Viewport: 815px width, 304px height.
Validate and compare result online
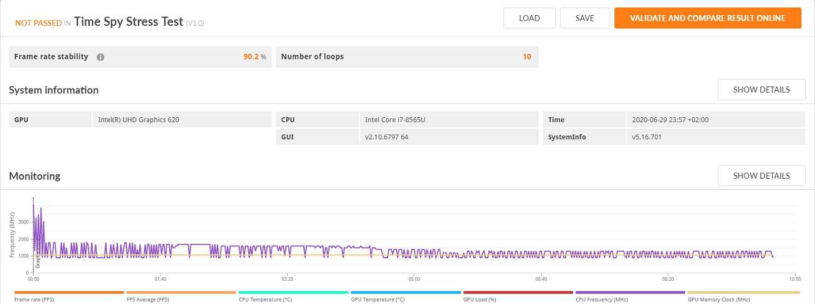click(707, 18)
